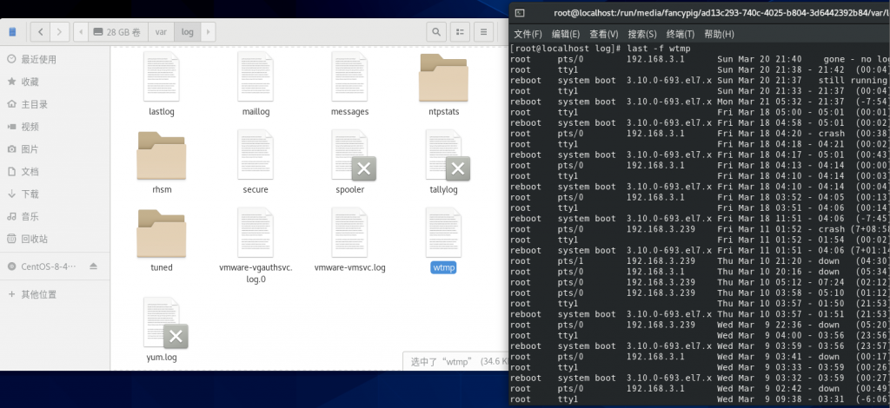Image resolution: width=890 pixels, height=408 pixels.
Task: Eject the CentOS-8-4 disc
Action: coord(94,266)
